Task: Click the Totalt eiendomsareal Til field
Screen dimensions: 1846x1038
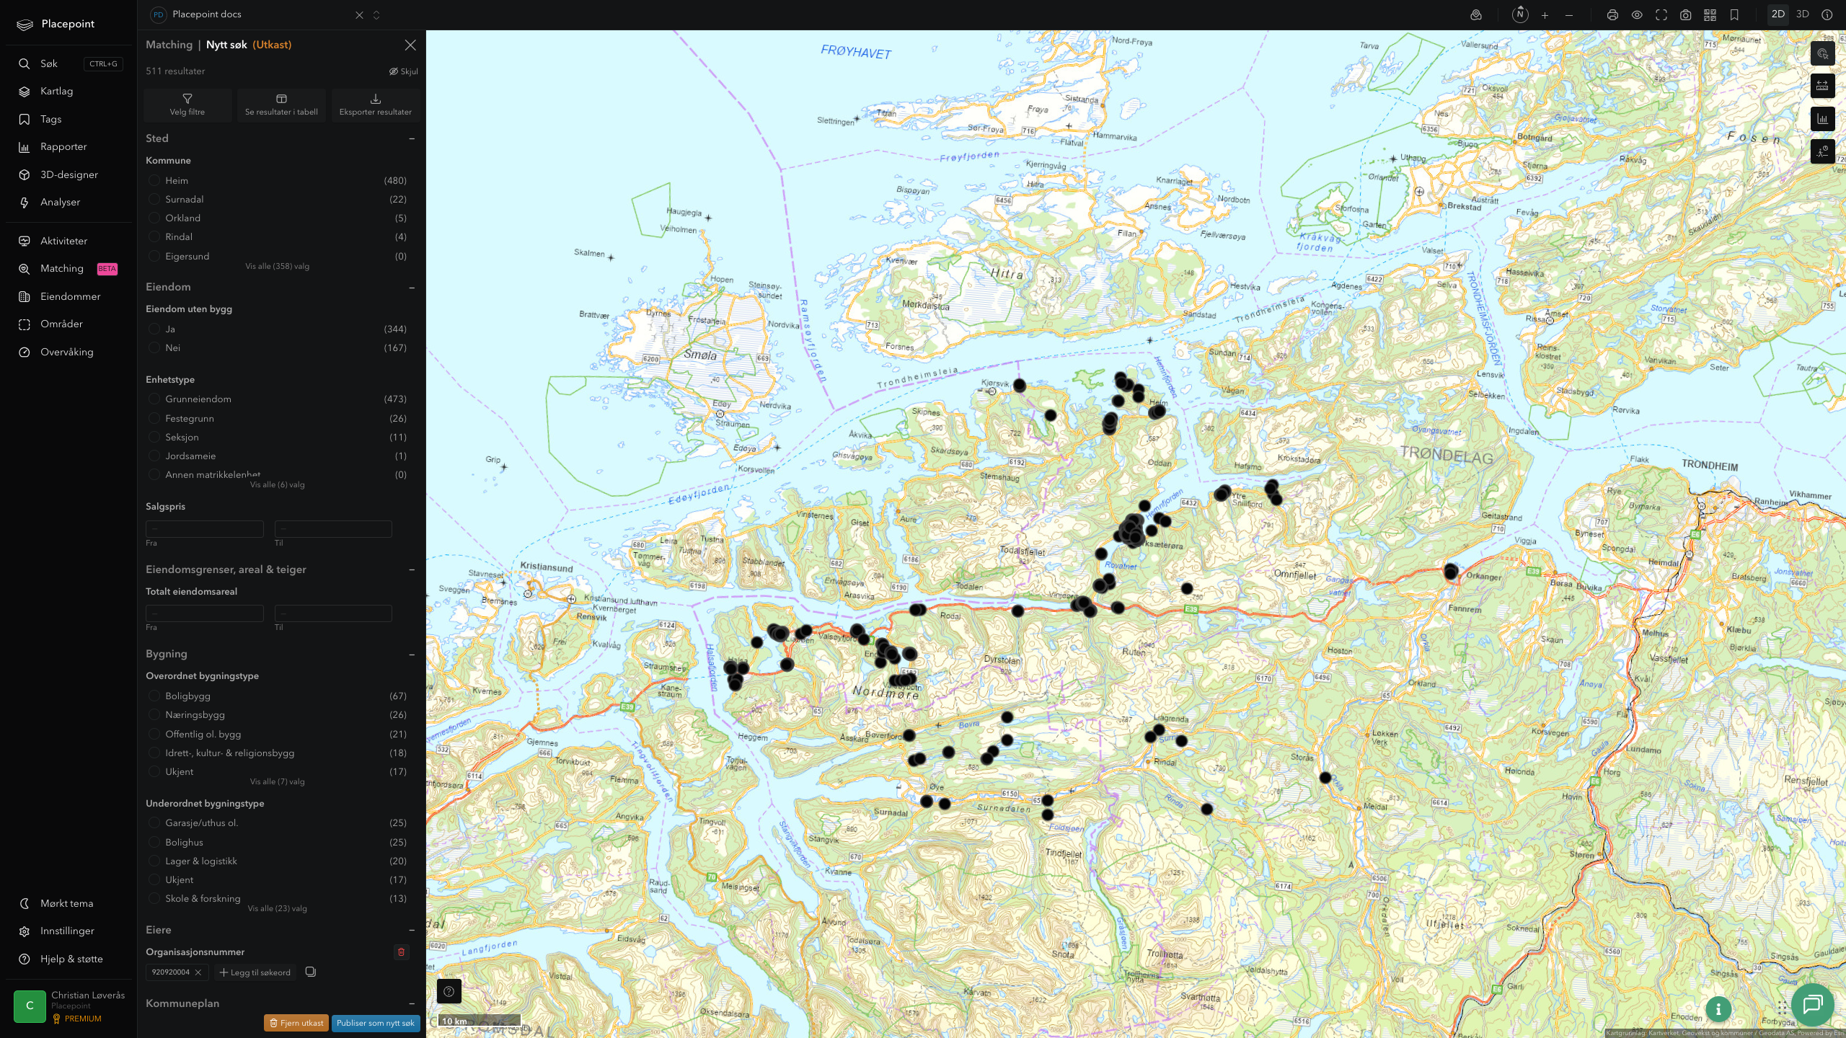Action: point(333,613)
